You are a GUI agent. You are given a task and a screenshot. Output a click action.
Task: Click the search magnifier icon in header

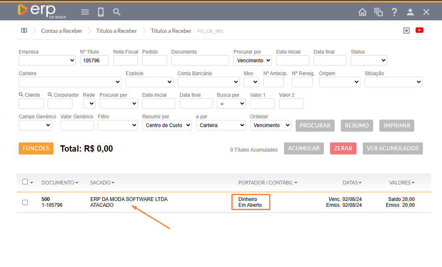coord(117,12)
